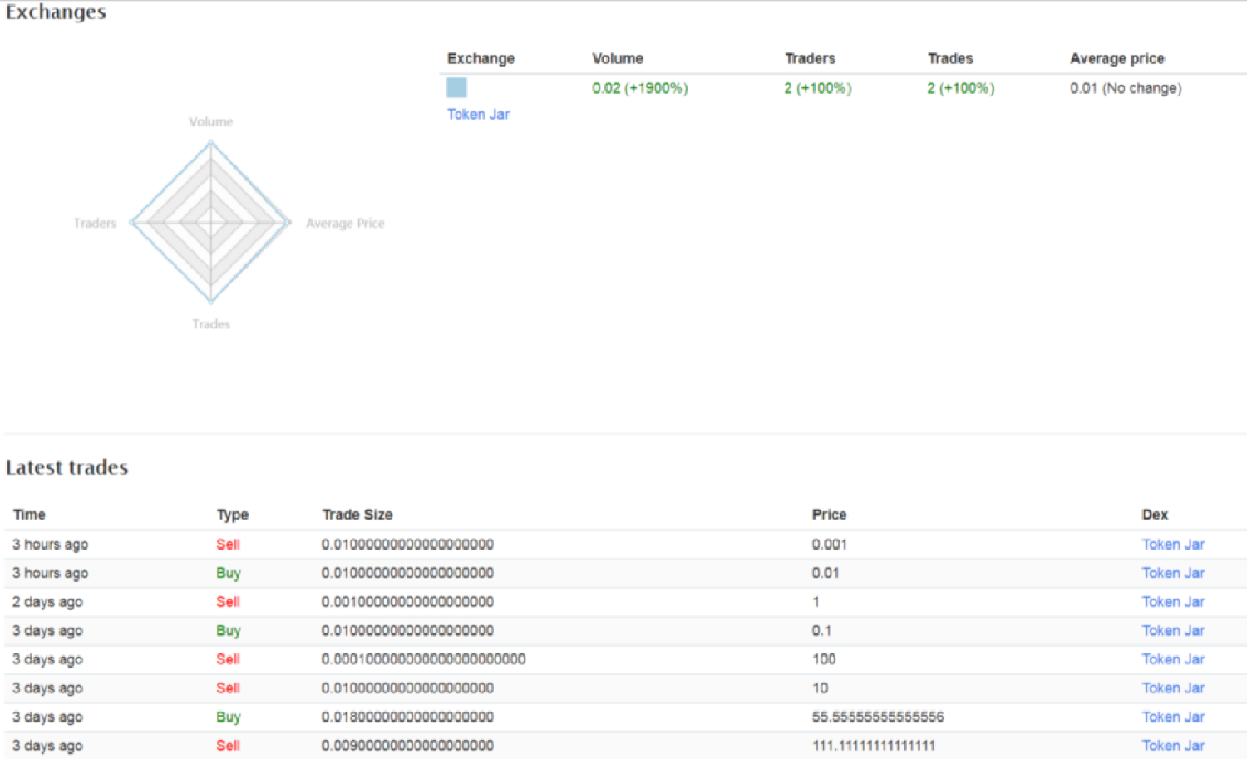The image size is (1247, 759).
Task: Open Token Jar link for 55.55555555555556 price trade
Action: click(x=1172, y=717)
